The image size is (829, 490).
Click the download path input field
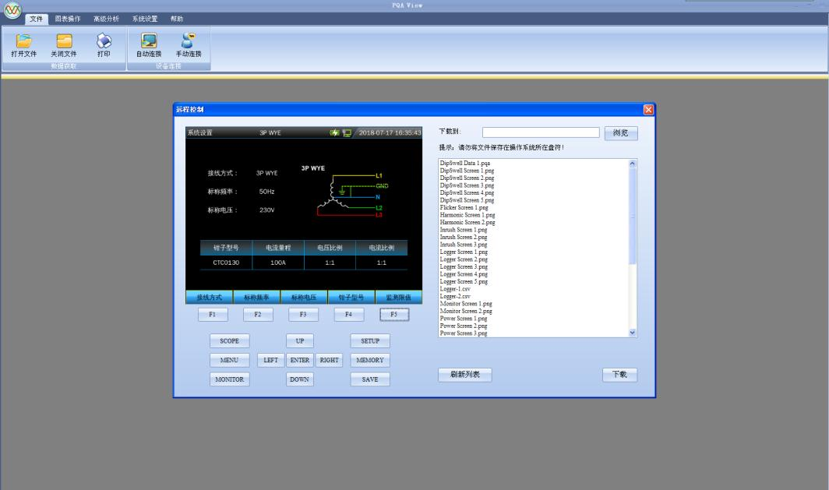pos(541,133)
